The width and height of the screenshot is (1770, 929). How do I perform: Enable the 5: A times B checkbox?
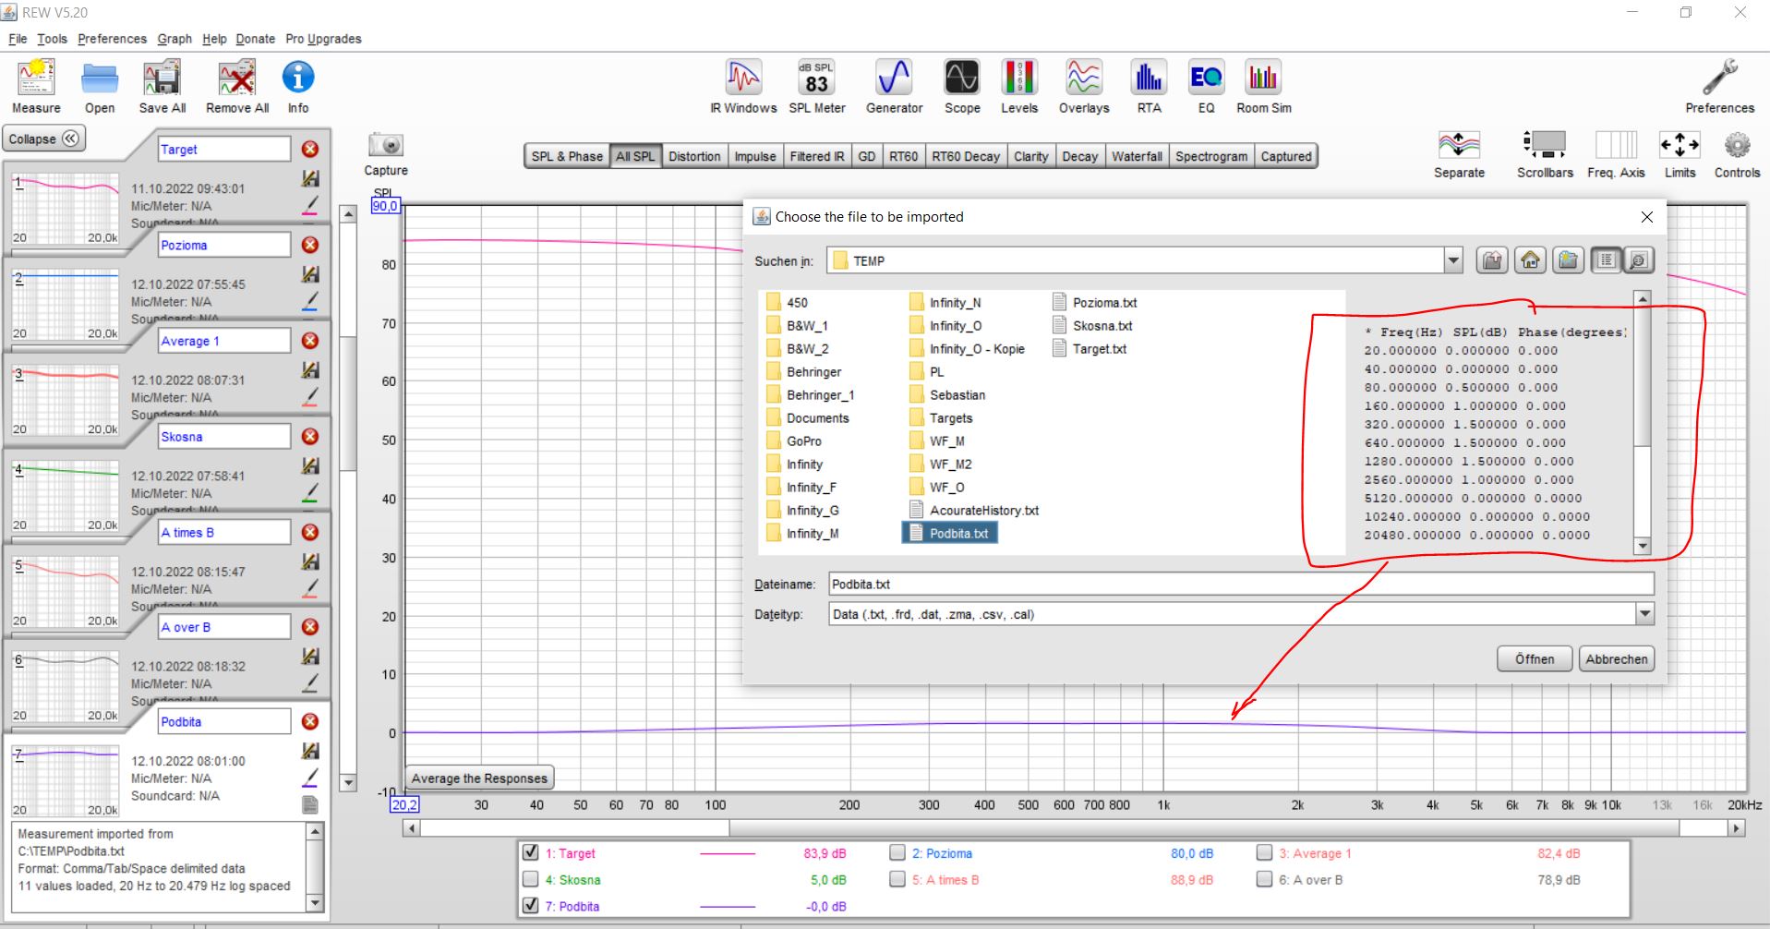click(897, 879)
